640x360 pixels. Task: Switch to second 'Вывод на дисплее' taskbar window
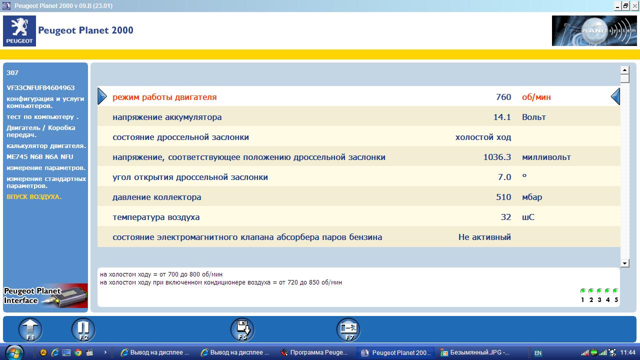coord(235,352)
